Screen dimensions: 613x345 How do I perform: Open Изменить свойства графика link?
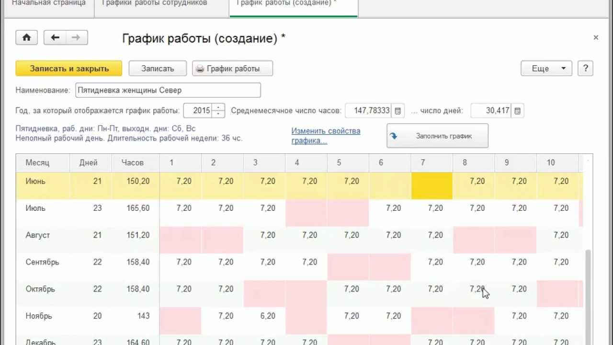point(326,136)
